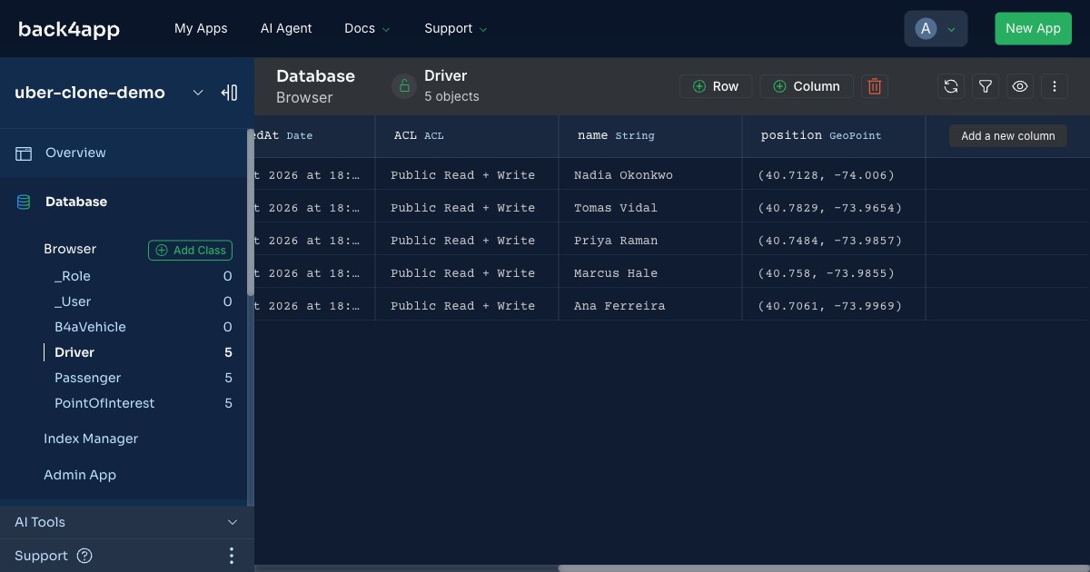Click the edAt Date column header
Image resolution: width=1090 pixels, height=572 pixels.
tap(314, 136)
